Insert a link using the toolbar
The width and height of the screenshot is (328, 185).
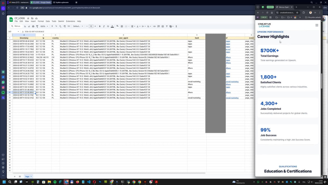pyautogui.click(x=154, y=26)
